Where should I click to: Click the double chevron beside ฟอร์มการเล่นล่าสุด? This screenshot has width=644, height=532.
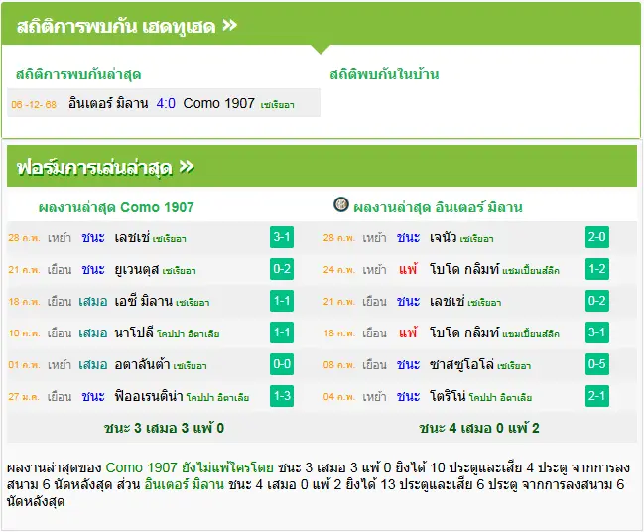pyautogui.click(x=187, y=167)
